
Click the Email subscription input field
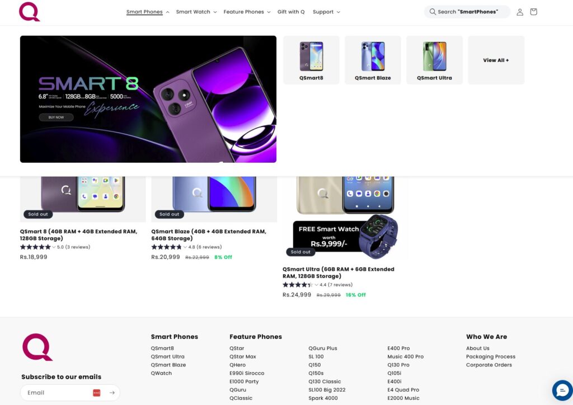click(x=58, y=393)
